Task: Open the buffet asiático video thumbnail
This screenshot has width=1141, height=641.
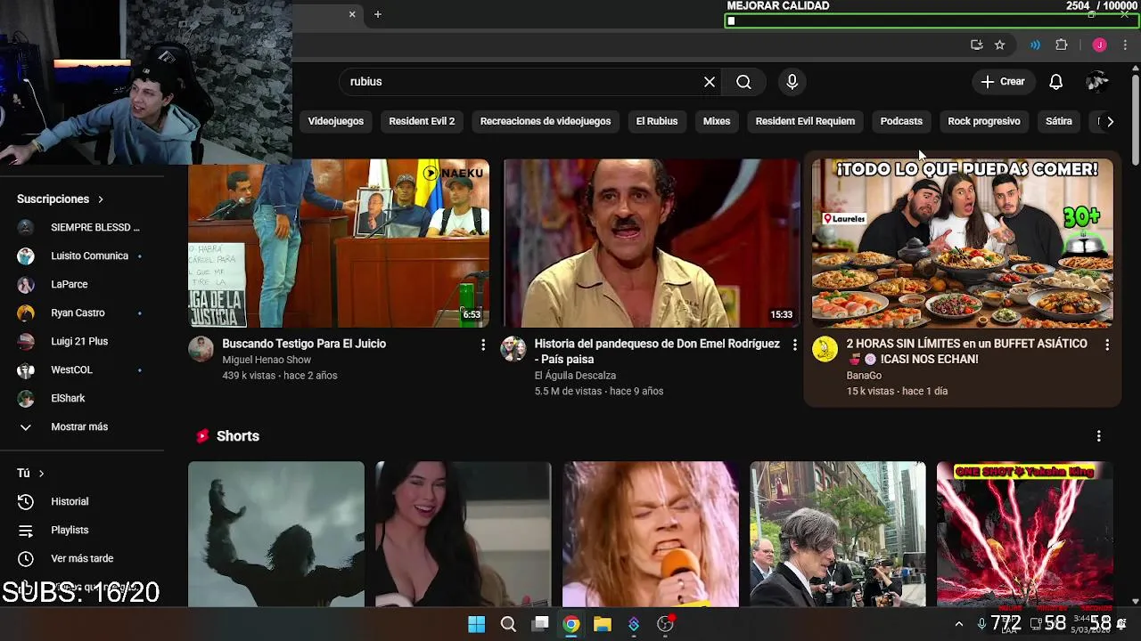Action: pos(962,243)
